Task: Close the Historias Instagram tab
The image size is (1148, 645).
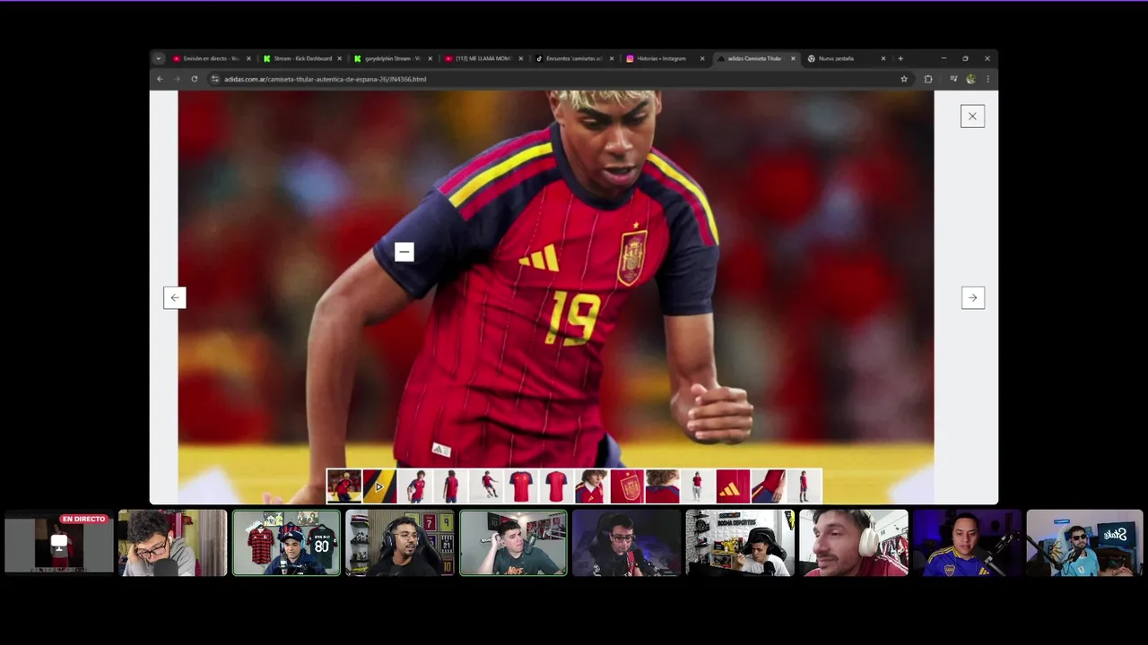Action: click(x=702, y=58)
